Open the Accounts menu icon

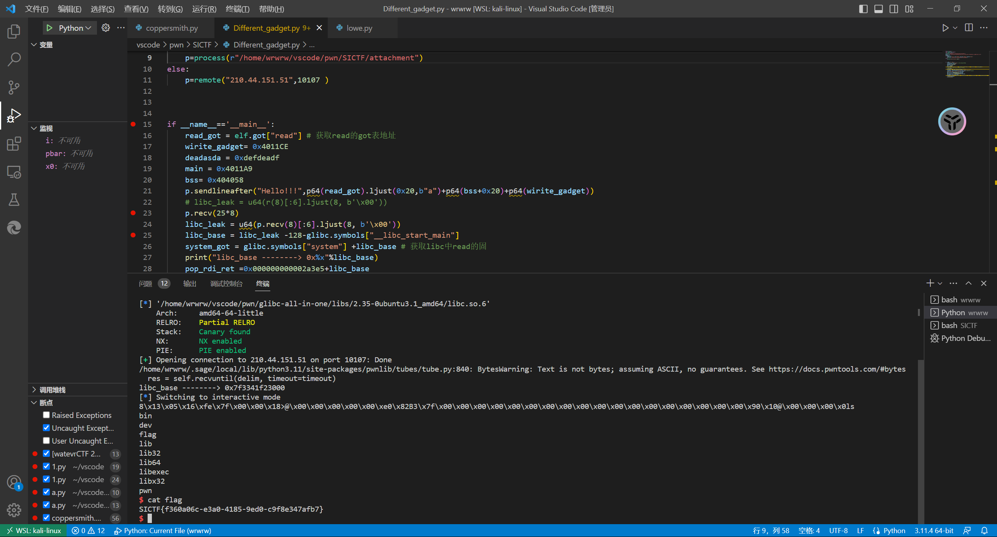[14, 483]
